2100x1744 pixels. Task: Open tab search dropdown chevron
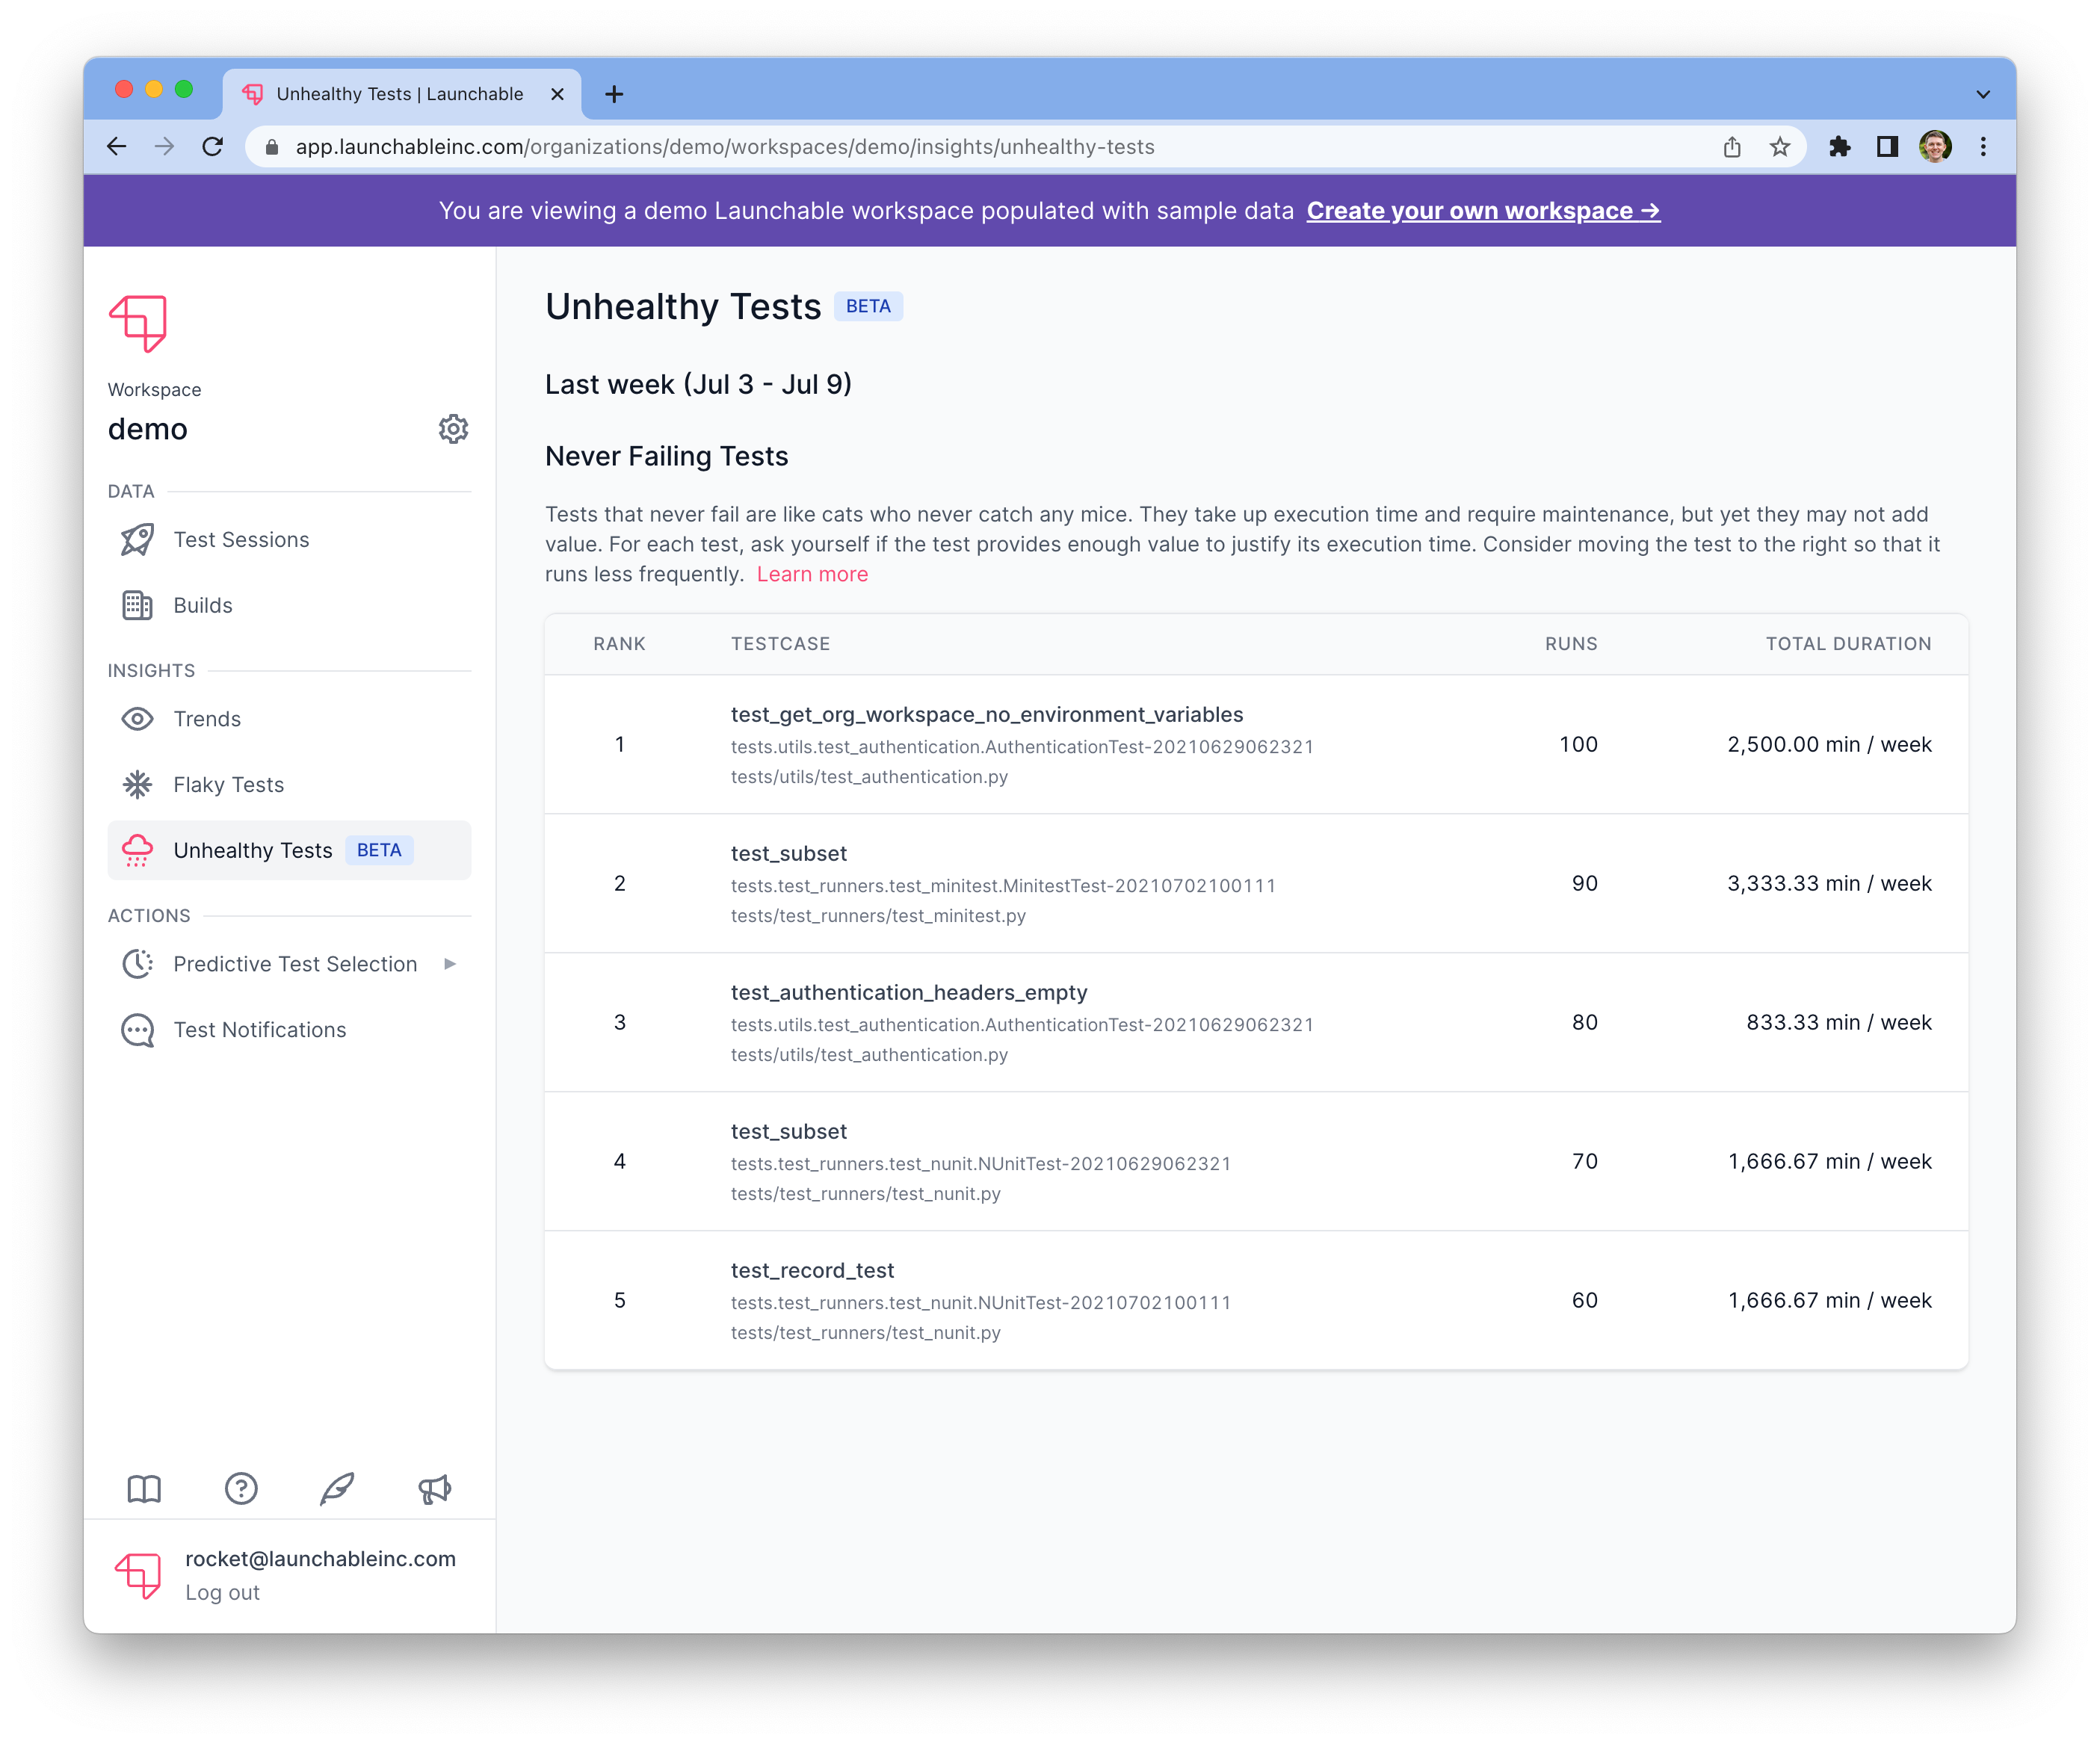click(x=1983, y=94)
